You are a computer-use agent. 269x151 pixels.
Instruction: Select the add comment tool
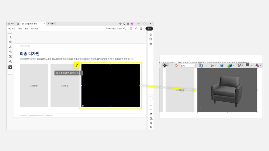pyautogui.click(x=10, y=42)
